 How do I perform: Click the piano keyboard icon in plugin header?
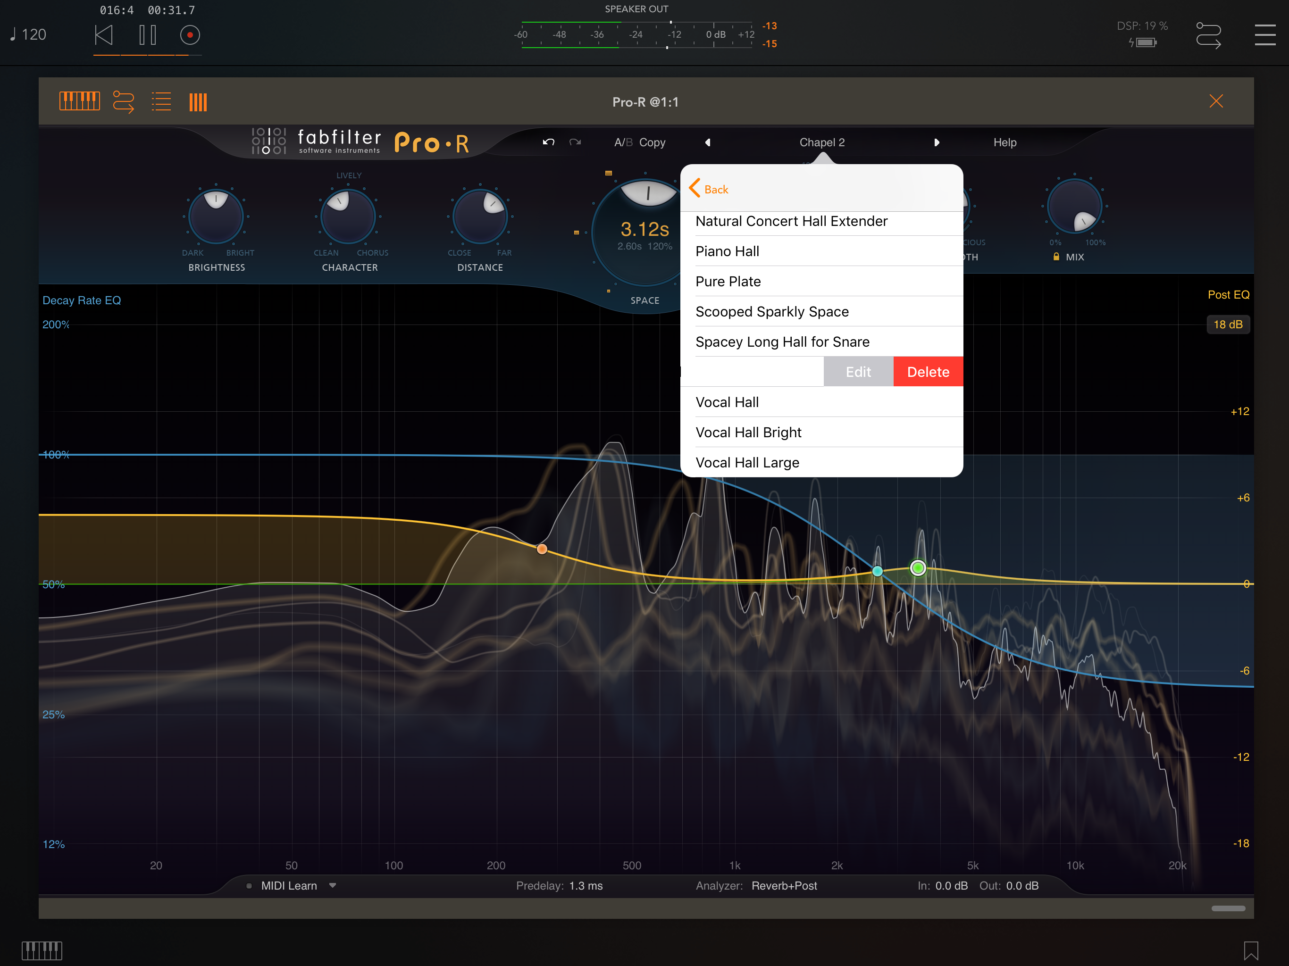pyautogui.click(x=79, y=101)
